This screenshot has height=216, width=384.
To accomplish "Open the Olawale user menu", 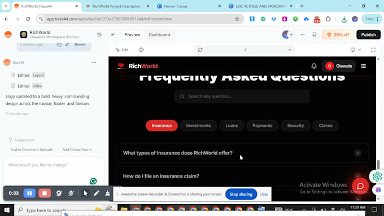I will [339, 66].
